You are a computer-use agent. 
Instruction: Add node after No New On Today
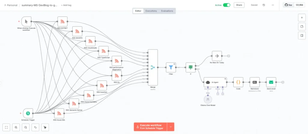(x=229, y=56)
